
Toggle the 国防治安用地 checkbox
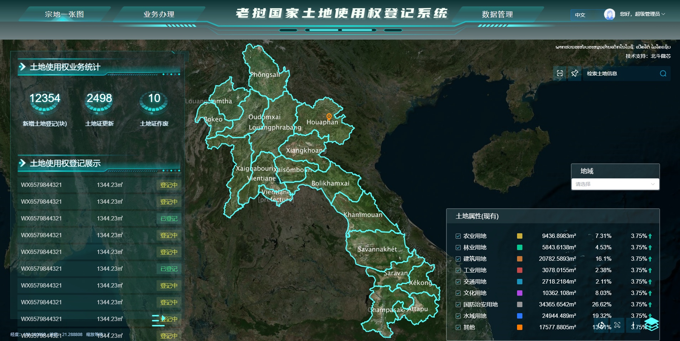458,305
